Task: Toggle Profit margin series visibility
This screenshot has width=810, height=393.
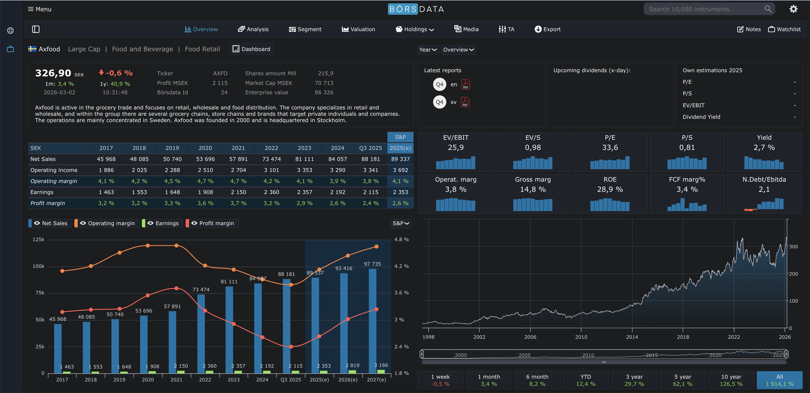Action: point(213,223)
